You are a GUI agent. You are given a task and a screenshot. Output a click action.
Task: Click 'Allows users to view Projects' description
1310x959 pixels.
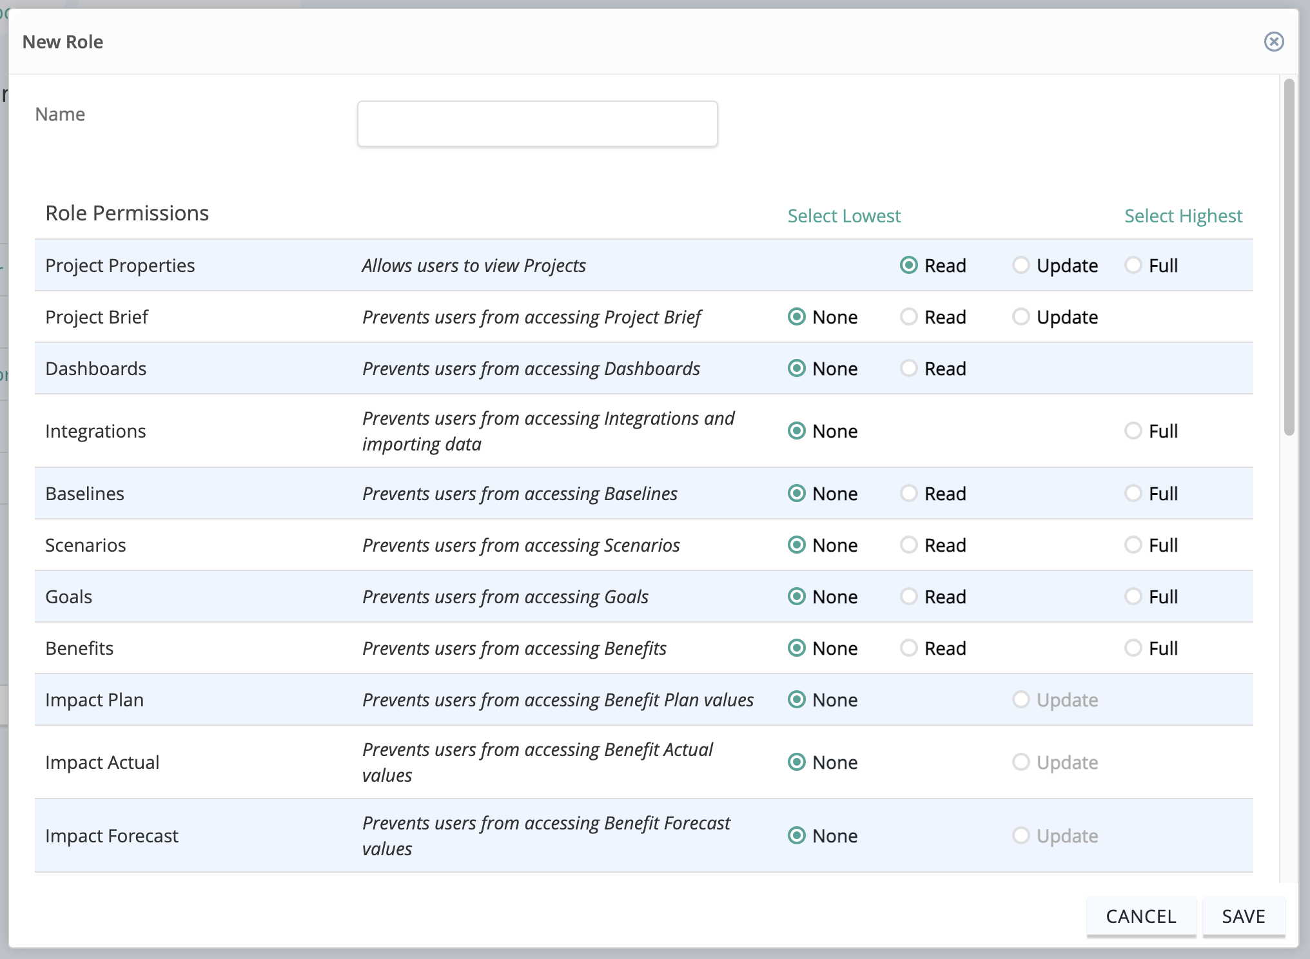coord(474,266)
